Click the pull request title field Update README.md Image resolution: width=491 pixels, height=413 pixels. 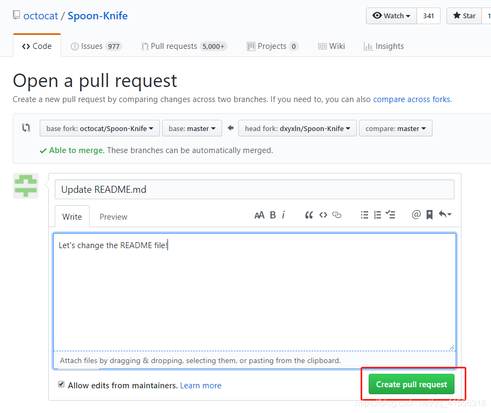pyautogui.click(x=254, y=189)
